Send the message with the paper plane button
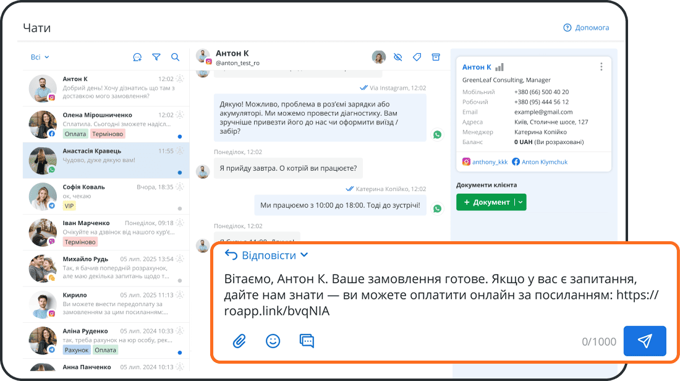 (x=645, y=340)
